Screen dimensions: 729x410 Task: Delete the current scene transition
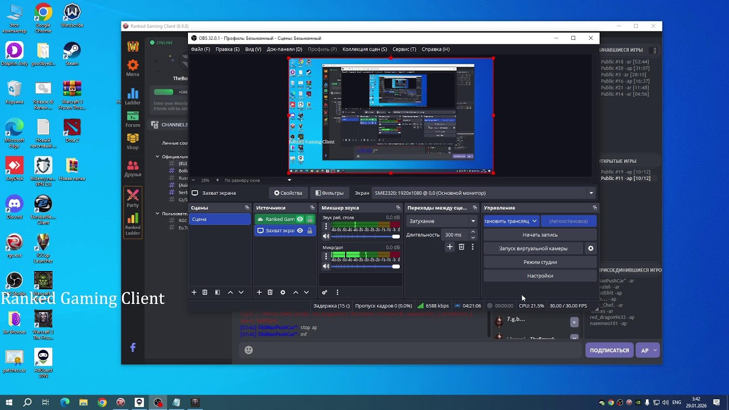click(x=461, y=247)
